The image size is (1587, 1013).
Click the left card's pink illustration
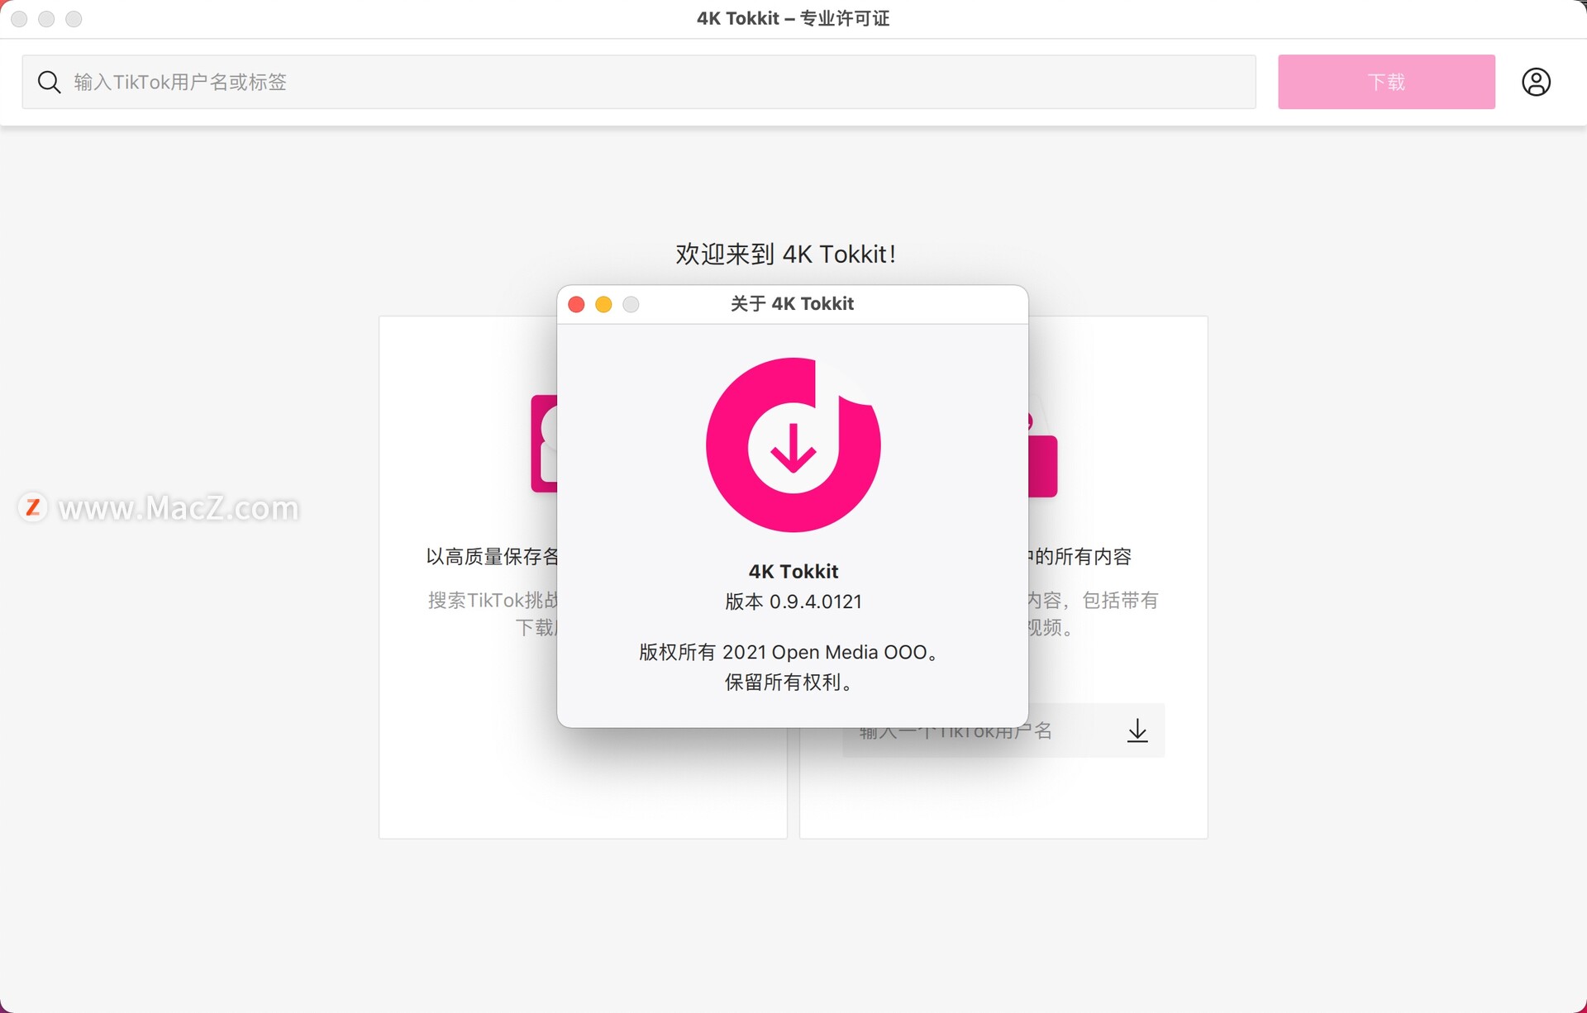tap(543, 444)
